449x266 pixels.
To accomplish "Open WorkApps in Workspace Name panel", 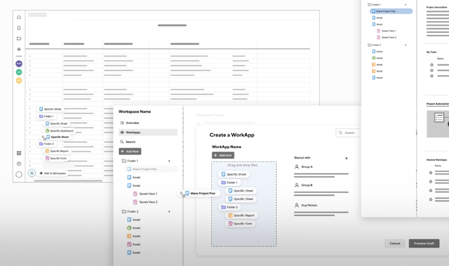I will pos(148,132).
